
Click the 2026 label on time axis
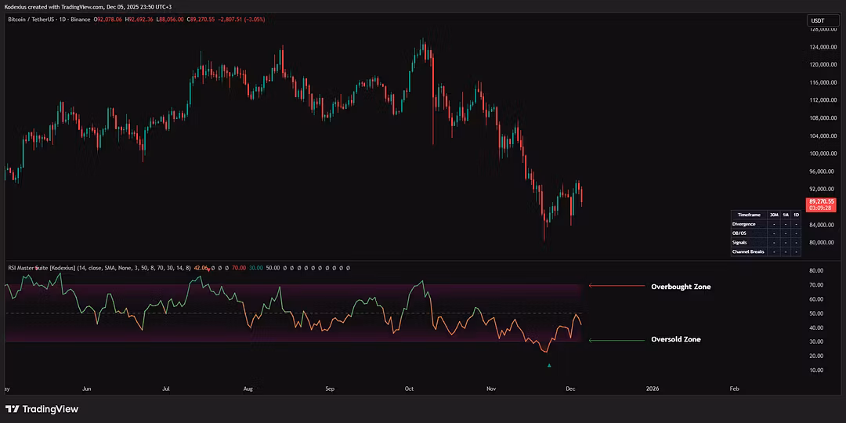[651, 388]
